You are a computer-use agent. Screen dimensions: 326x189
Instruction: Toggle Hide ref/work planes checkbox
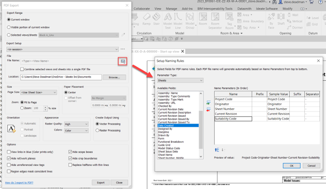click(x=9, y=159)
